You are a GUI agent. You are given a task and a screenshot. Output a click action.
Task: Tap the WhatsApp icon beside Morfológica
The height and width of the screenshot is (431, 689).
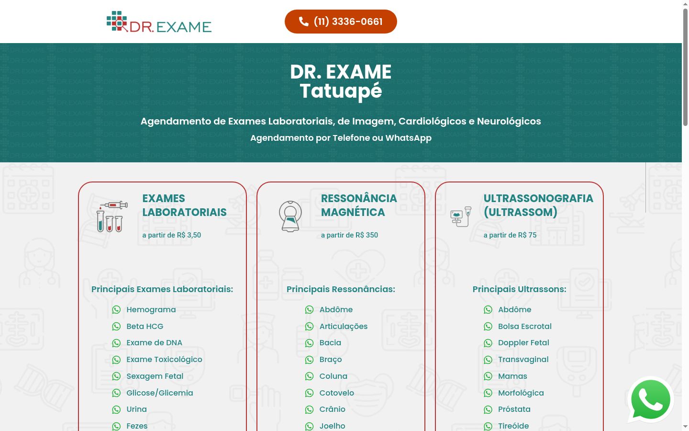(x=488, y=393)
